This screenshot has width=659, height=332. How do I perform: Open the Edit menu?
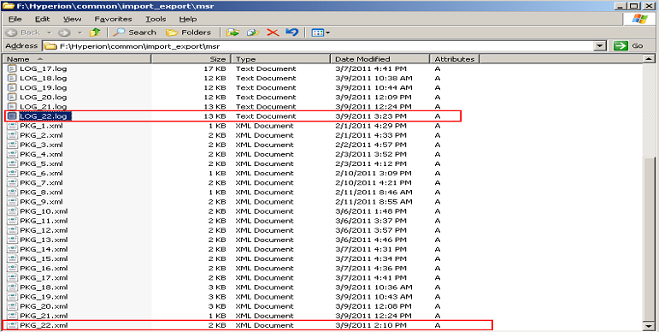click(42, 19)
